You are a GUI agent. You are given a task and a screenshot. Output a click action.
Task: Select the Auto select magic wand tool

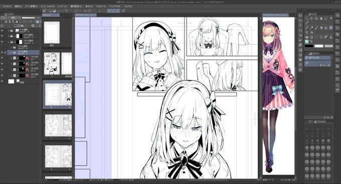pos(331,18)
